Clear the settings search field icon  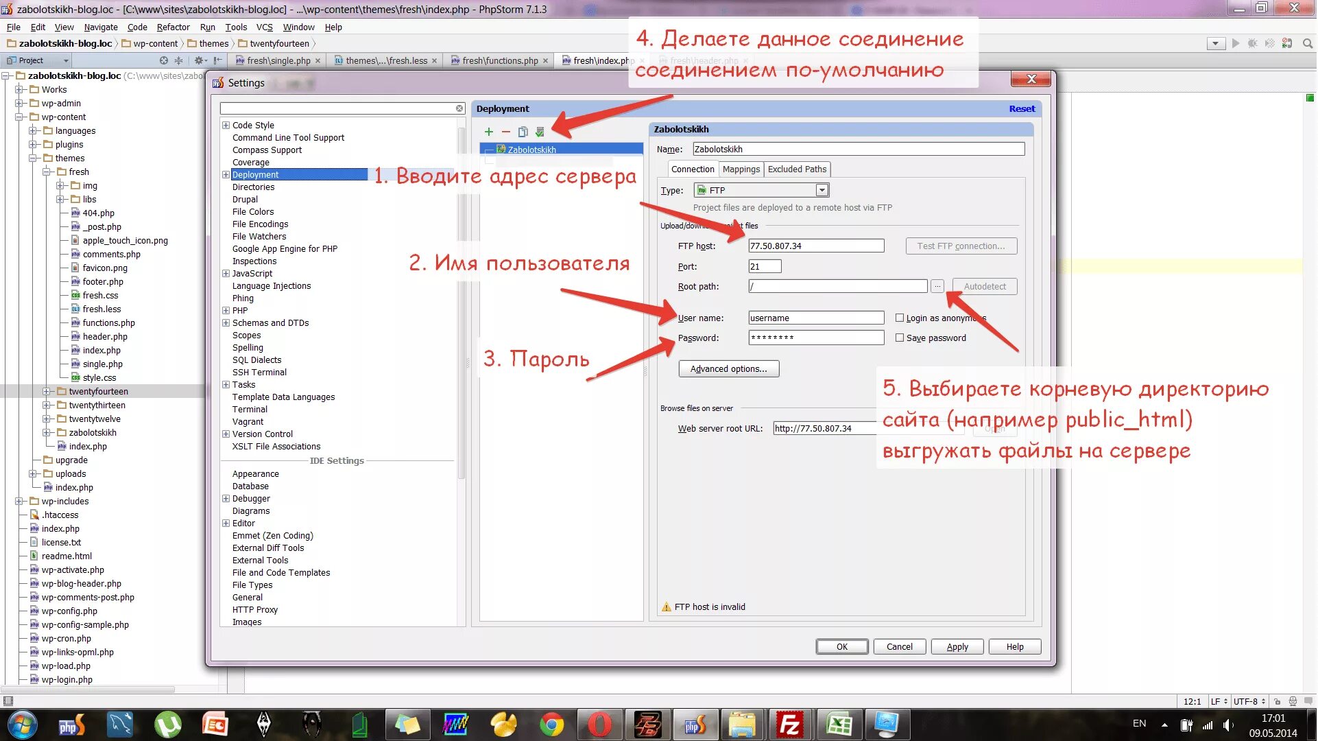(x=459, y=108)
